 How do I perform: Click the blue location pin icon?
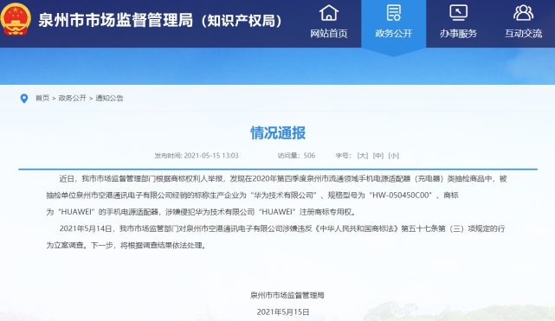pos(24,99)
